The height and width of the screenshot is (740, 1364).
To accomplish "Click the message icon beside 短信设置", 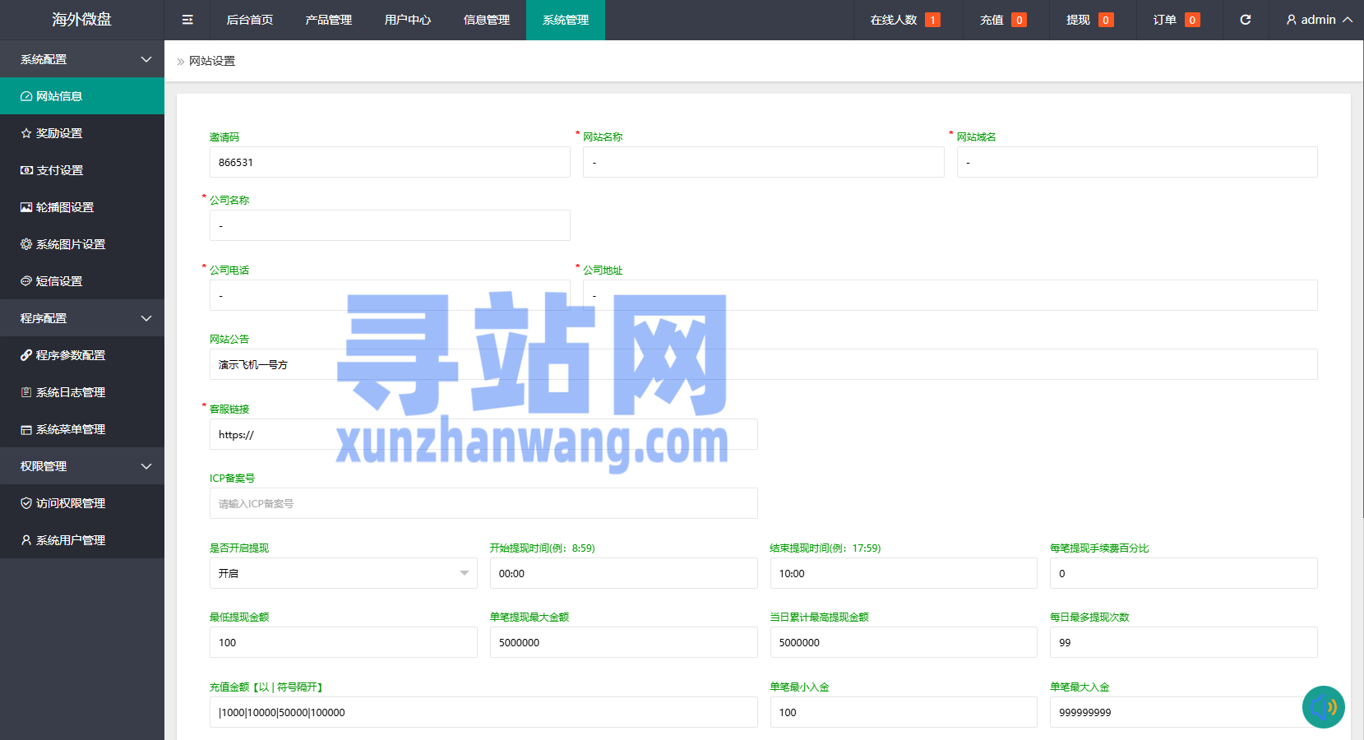I will 26,281.
